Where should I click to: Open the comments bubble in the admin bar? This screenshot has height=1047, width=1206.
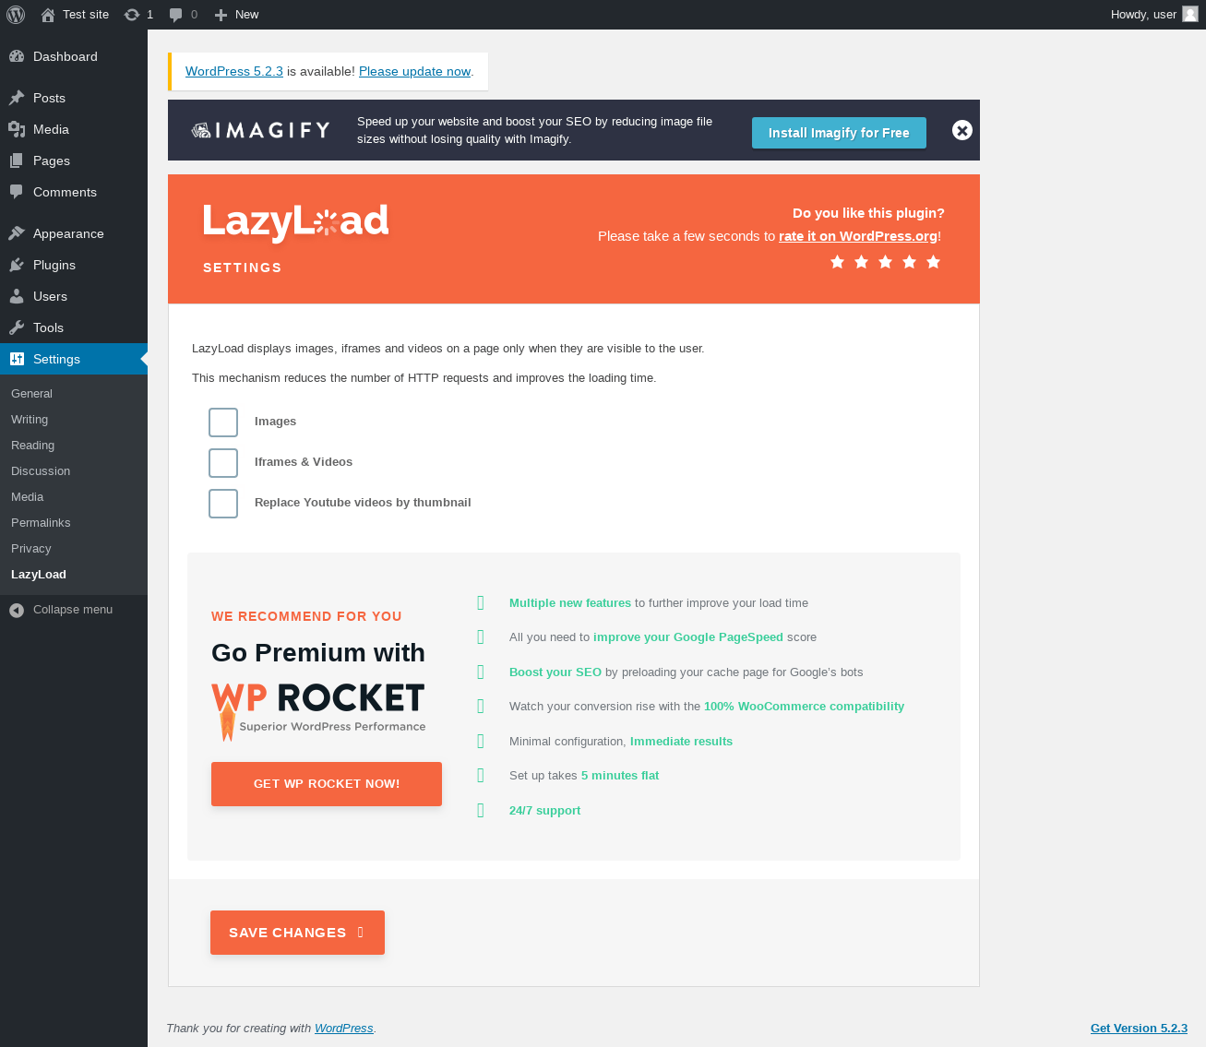point(176,15)
